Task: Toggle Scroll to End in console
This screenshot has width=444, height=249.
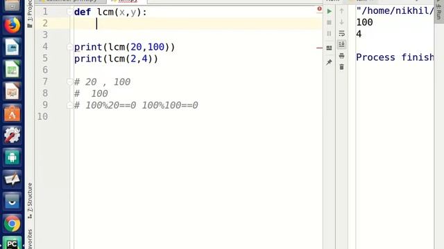Action: click(x=342, y=44)
